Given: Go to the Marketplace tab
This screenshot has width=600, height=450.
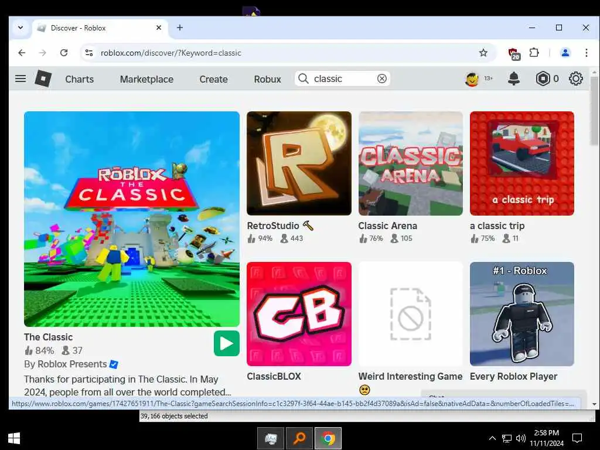Looking at the screenshot, I should coord(146,79).
